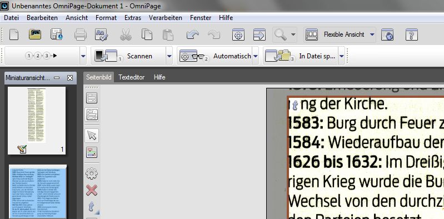Click the Scannen step button
This screenshot has height=219, width=444.
click(128, 56)
